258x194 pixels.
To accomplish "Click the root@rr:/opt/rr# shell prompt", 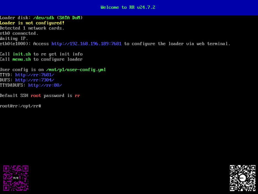I will (20, 106).
